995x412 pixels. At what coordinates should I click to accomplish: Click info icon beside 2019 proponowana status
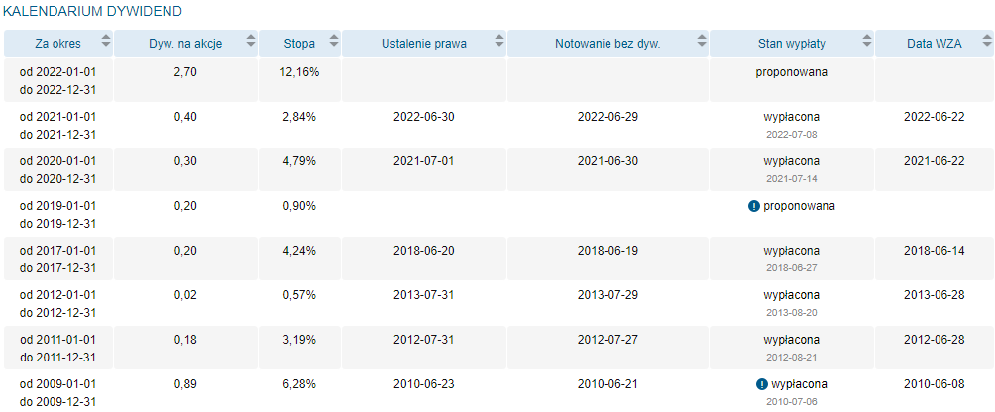[754, 206]
